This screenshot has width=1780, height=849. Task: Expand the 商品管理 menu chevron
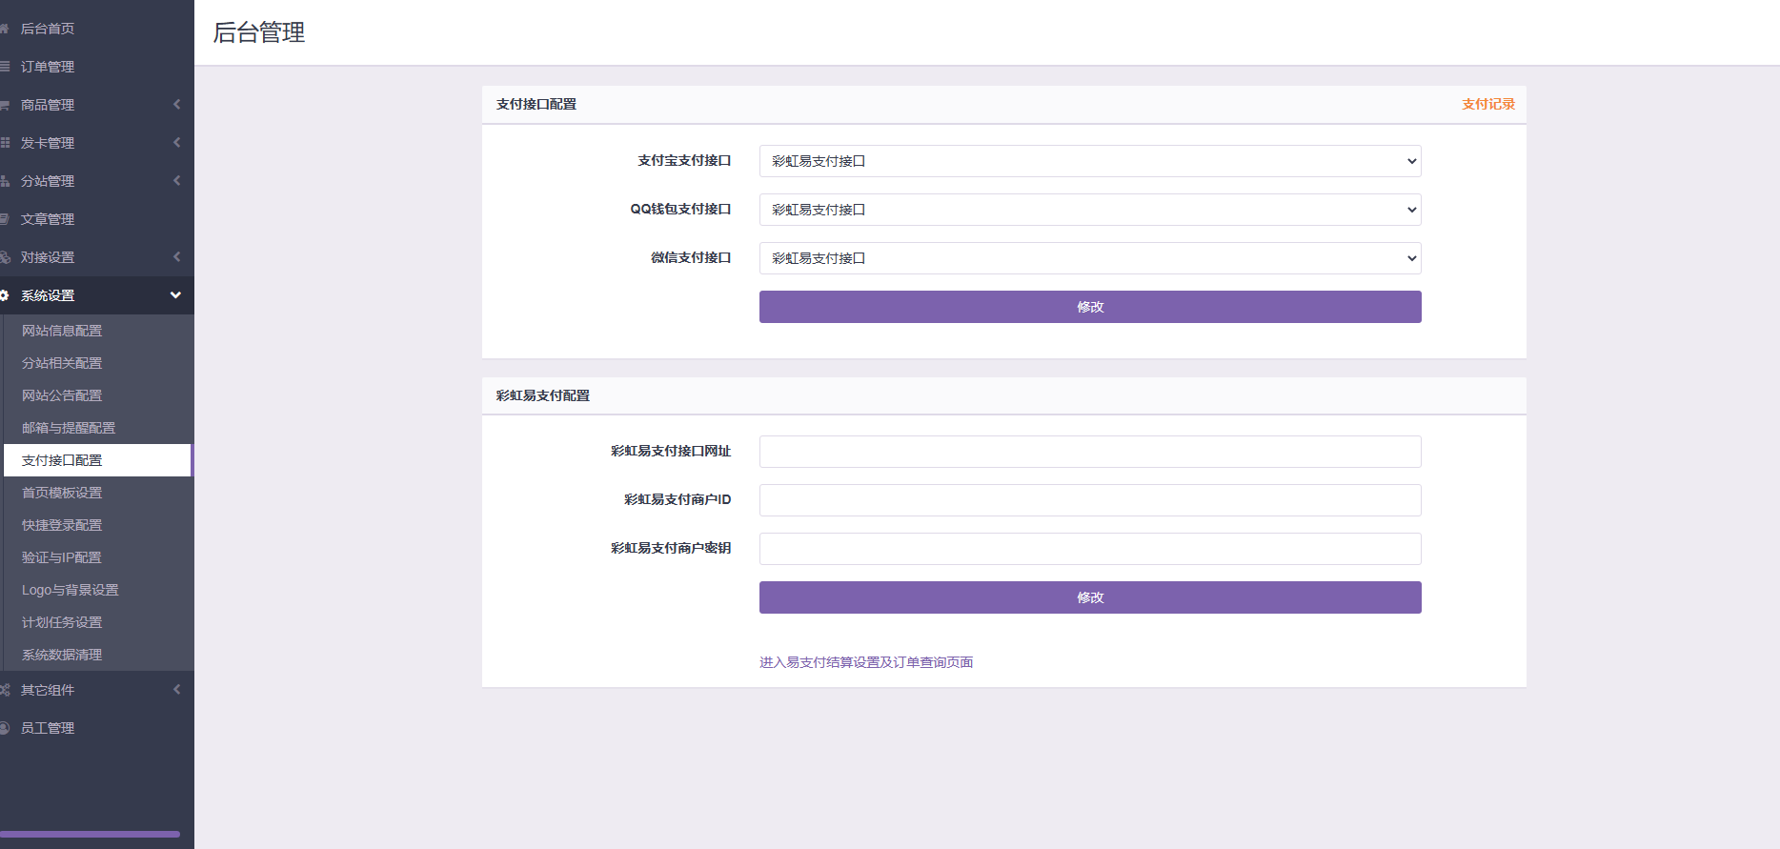pos(176,105)
